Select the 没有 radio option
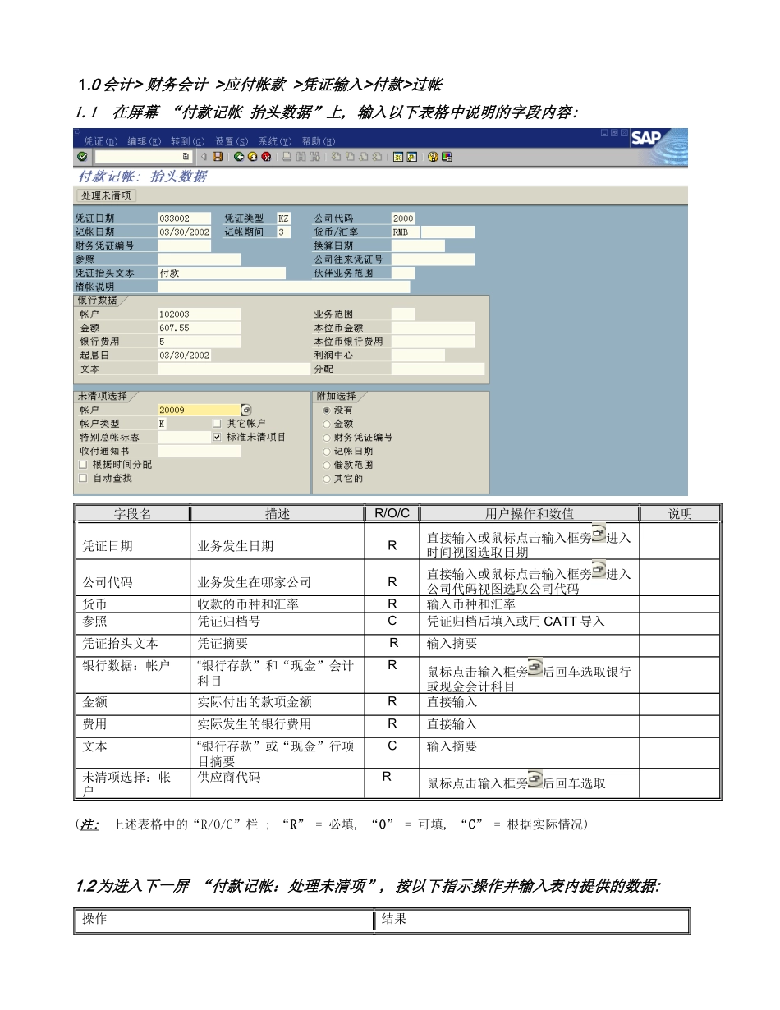Screen dimensions: 780x1010 pos(326,410)
